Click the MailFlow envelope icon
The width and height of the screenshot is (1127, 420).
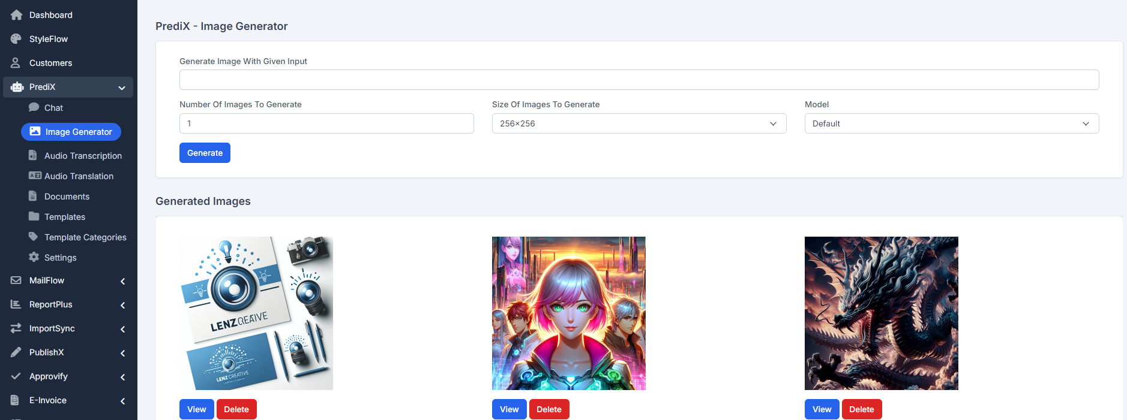coord(16,280)
